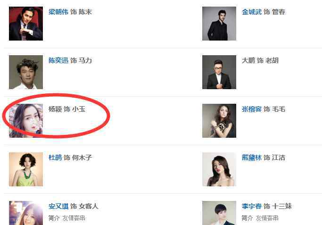Open the 梁朝伟 actor link
Image resolution: width=322 pixels, height=225 pixels.
tap(58, 12)
